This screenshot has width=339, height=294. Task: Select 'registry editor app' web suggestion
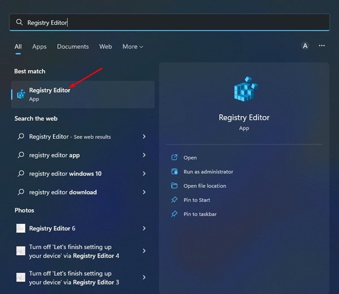(x=83, y=155)
